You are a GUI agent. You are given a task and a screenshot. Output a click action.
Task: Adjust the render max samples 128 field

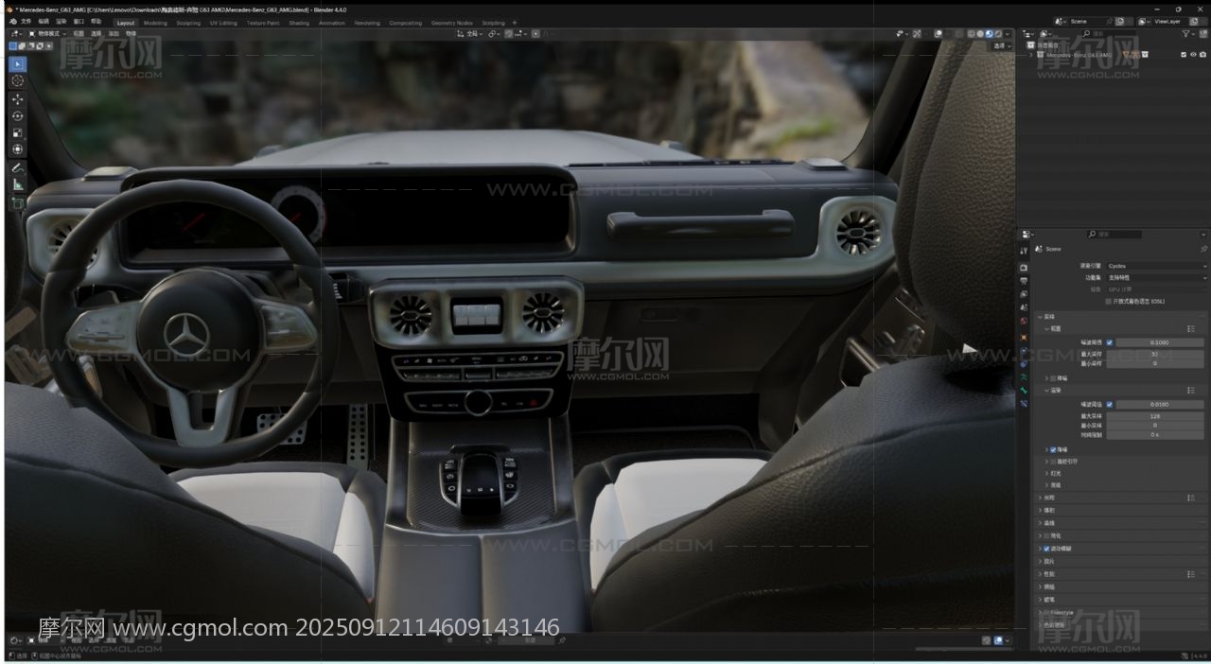coord(1155,416)
